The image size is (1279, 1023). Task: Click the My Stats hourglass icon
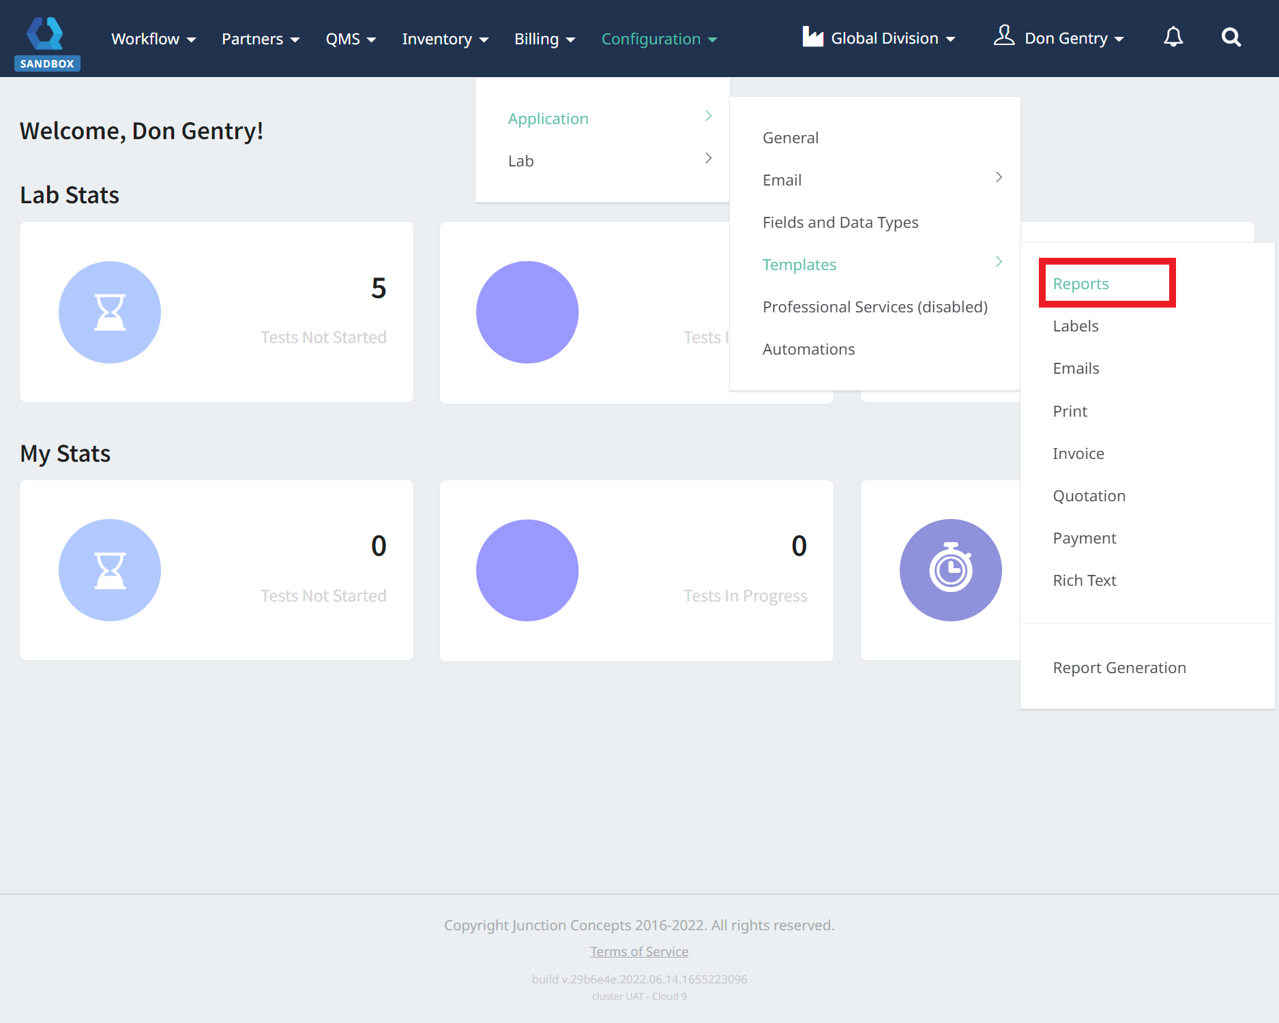click(x=110, y=570)
